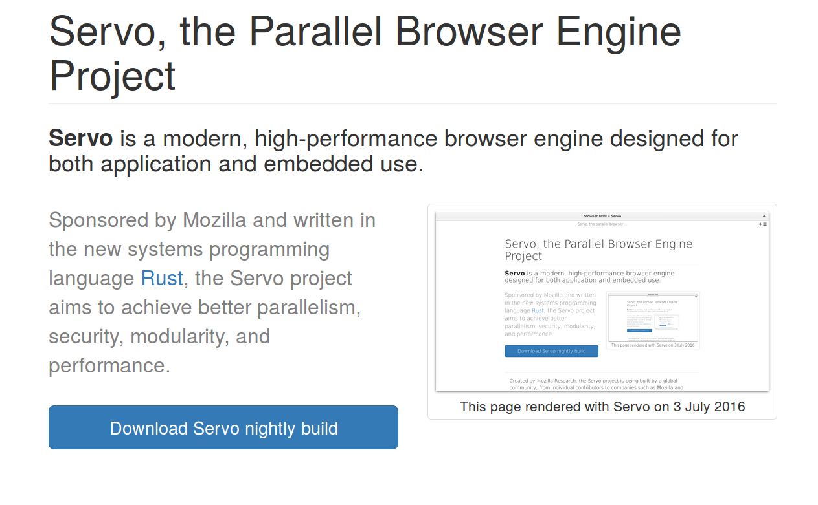Click the miniature caption inside the thumbnail screenshot
The height and width of the screenshot is (505, 818).
[653, 345]
